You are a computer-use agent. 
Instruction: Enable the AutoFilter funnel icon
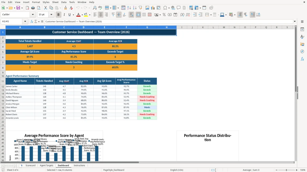click(140, 8)
